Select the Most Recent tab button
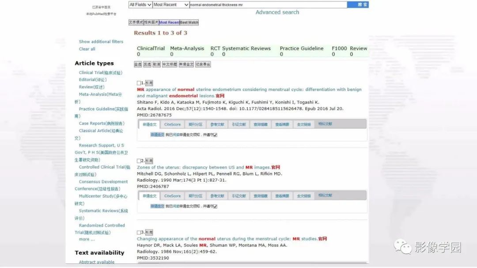Image resolution: width=477 pixels, height=268 pixels. coord(169,23)
